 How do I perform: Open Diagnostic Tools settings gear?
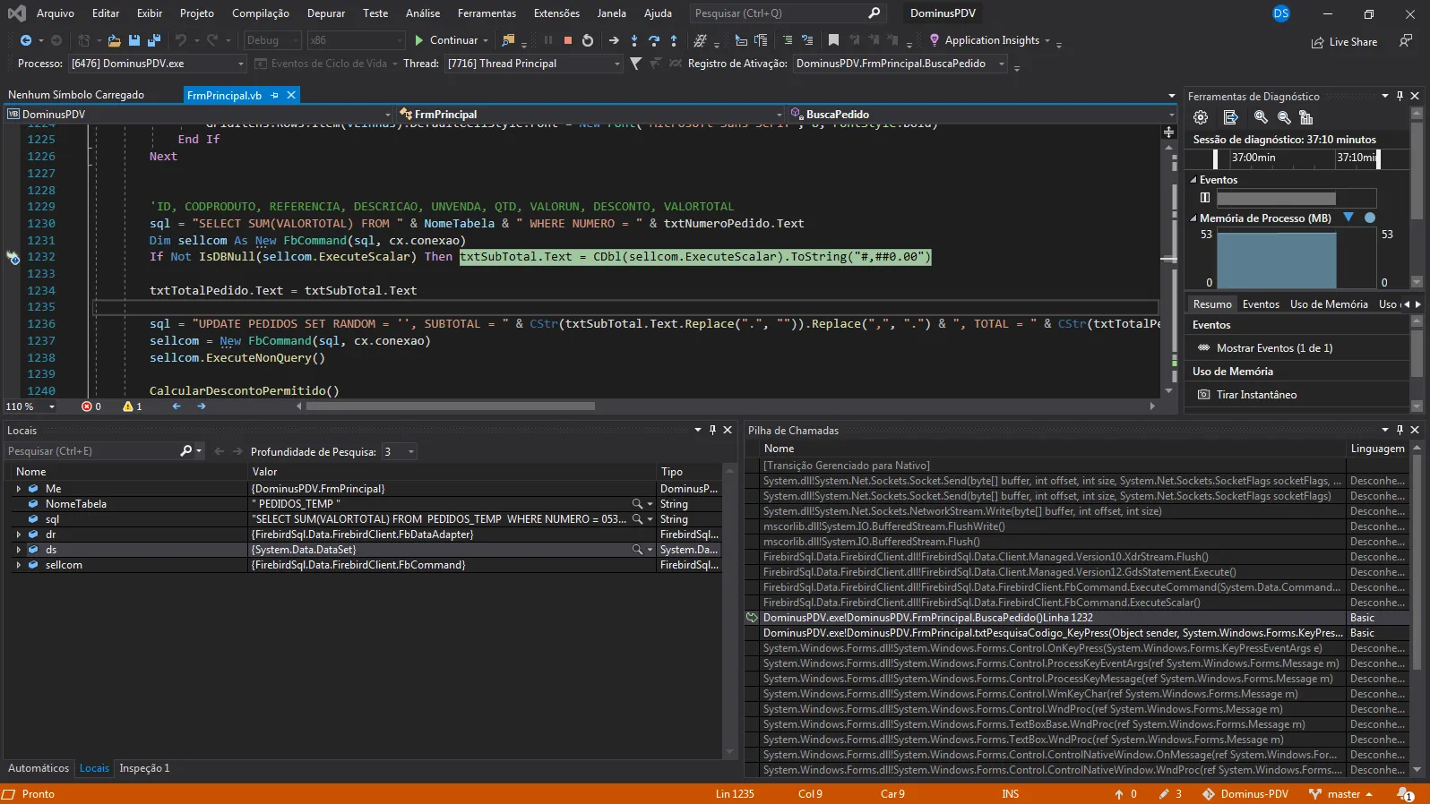click(x=1201, y=117)
